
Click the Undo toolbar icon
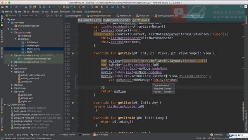coord(16,7)
